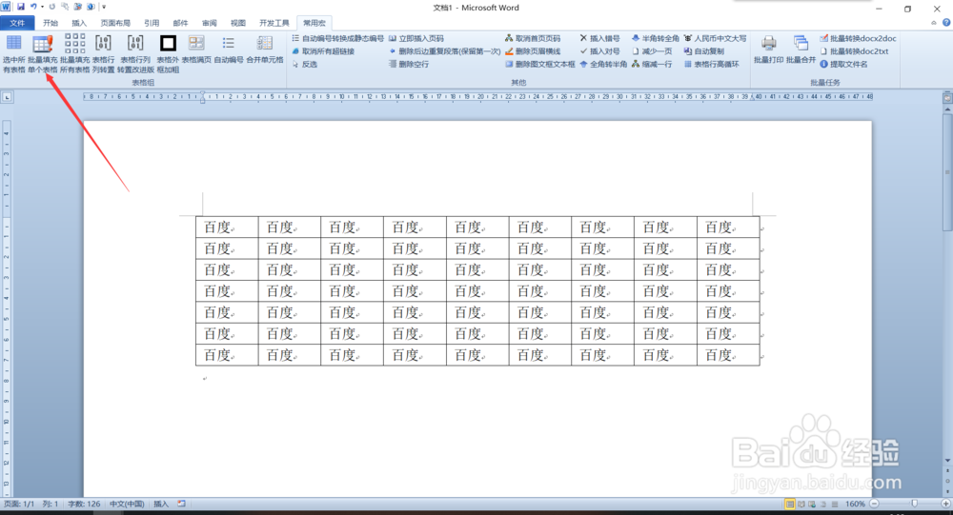This screenshot has width=953, height=515.
Task: Click zoom slider handle in status bar
Action: pyautogui.click(x=914, y=505)
